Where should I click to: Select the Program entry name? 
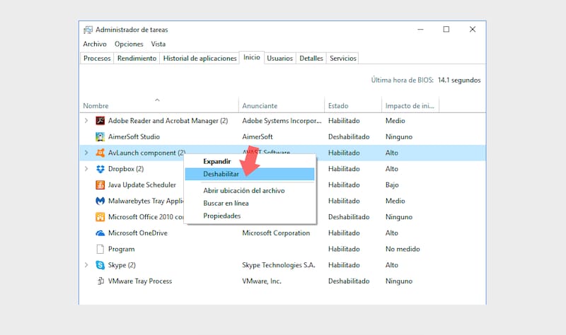(x=121, y=249)
